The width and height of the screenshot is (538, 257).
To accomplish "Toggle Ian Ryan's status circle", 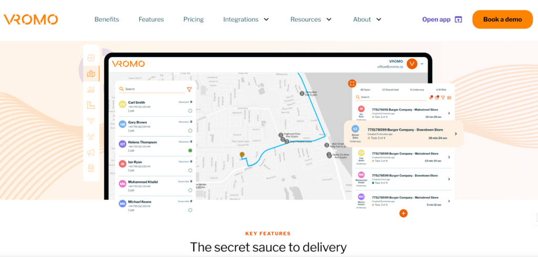I will point(190,170).
